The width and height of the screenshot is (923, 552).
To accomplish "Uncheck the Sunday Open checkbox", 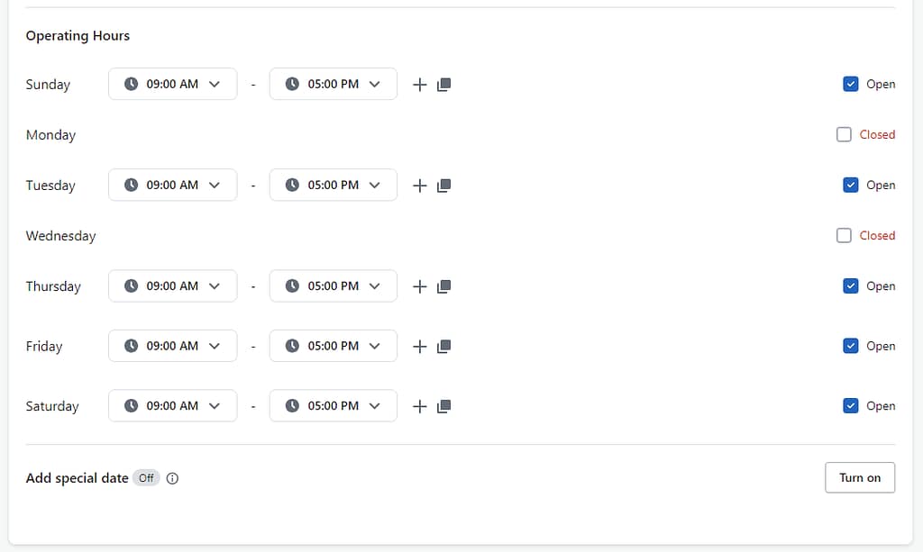I will [850, 84].
